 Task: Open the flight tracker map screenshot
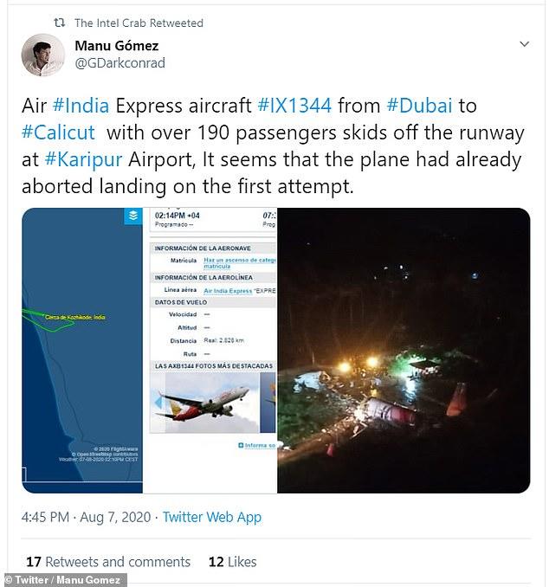tap(82, 351)
